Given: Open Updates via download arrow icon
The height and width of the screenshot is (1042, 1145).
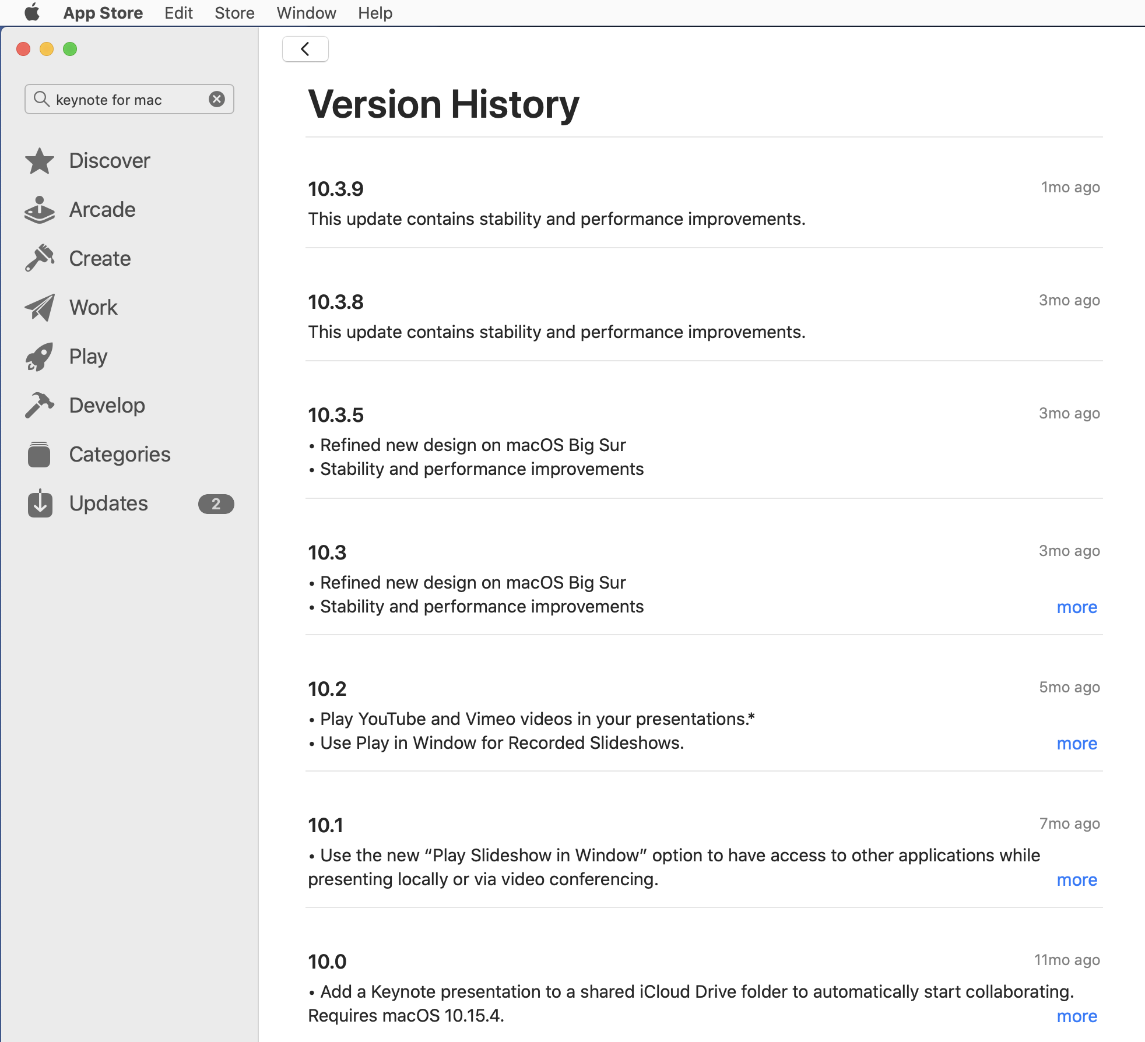Looking at the screenshot, I should point(40,504).
